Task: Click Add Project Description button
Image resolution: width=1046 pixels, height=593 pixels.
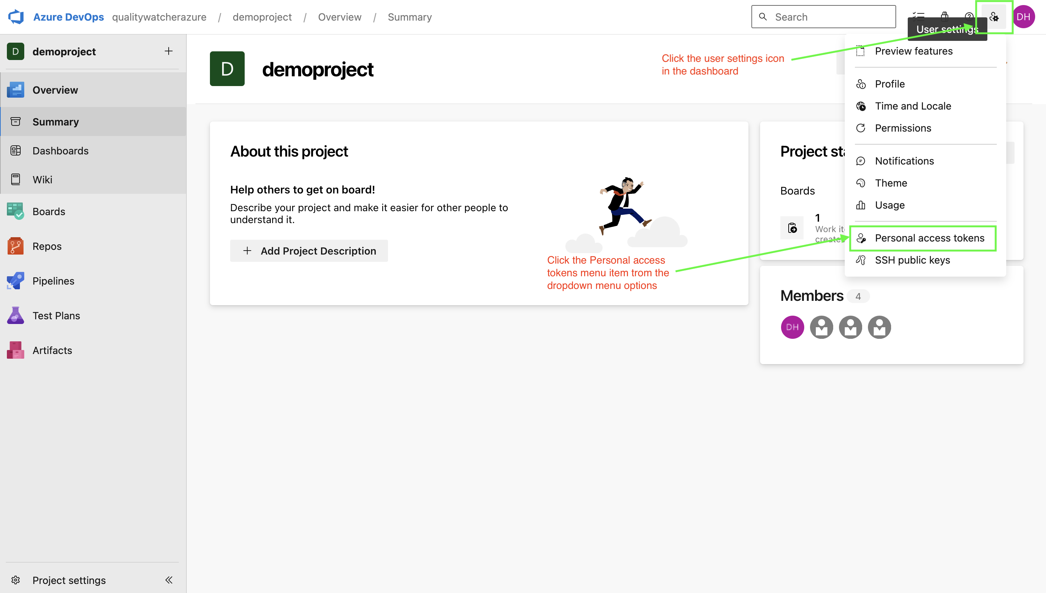Action: point(309,251)
